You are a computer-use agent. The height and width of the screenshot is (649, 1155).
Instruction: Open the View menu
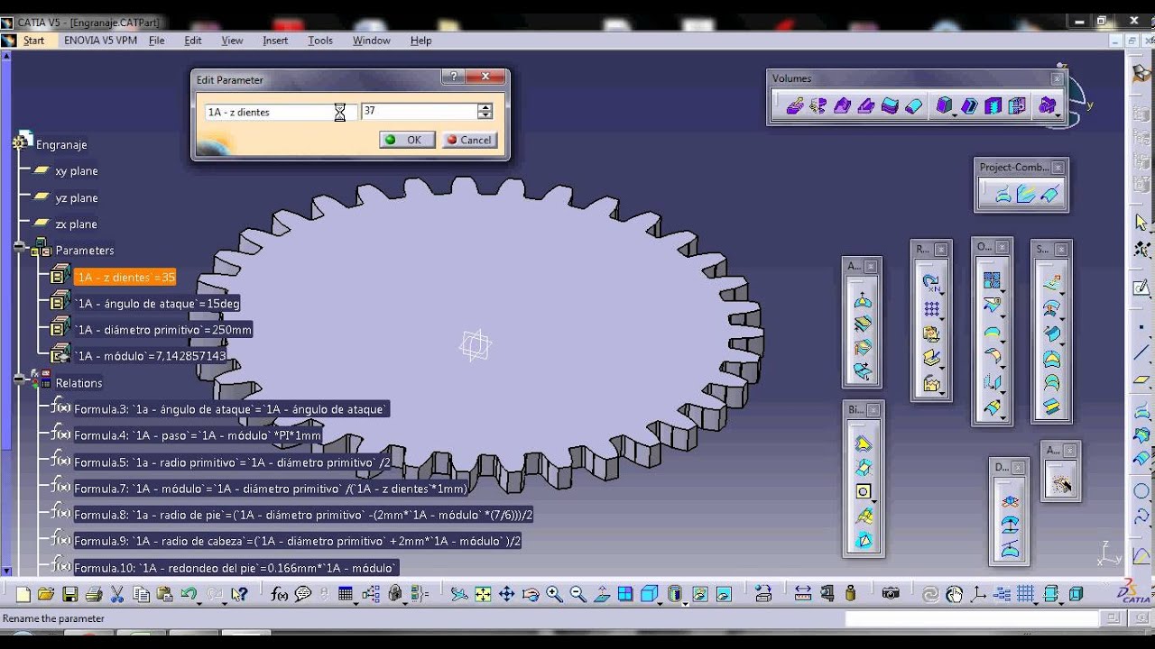click(x=232, y=41)
